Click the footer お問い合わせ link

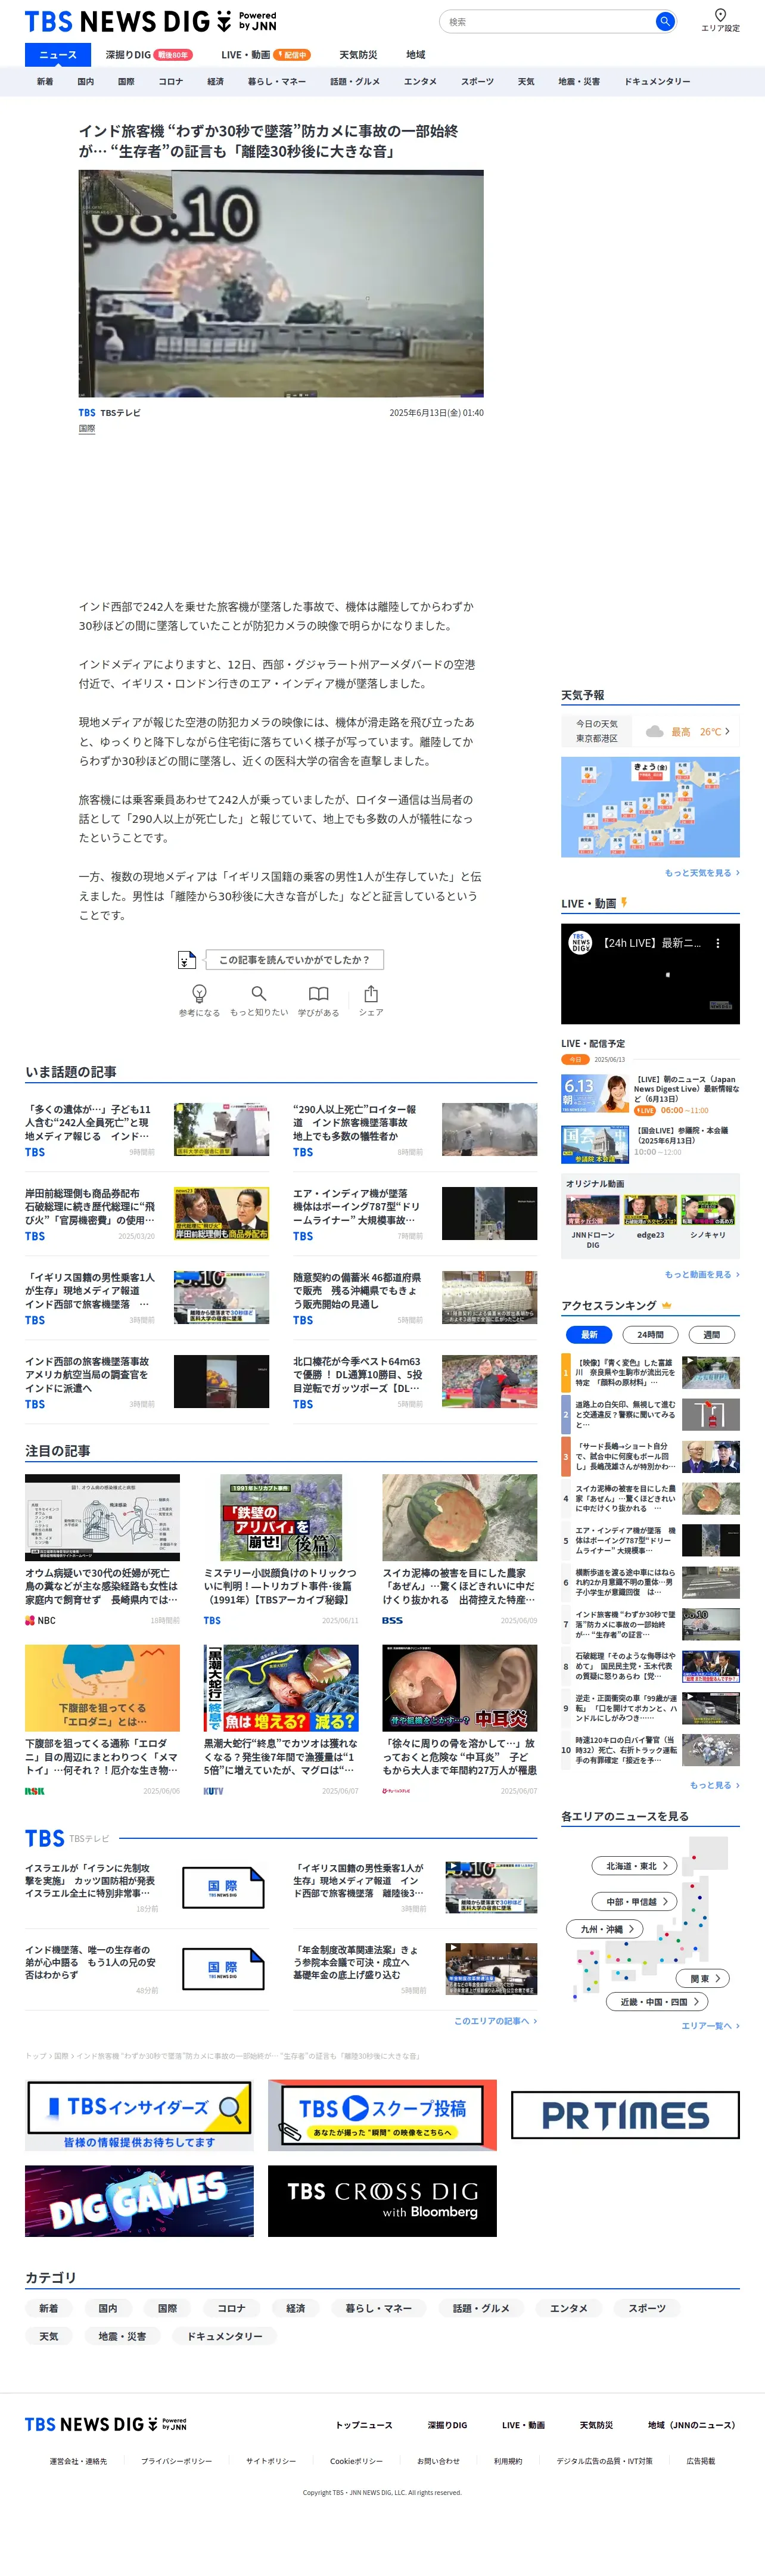coord(438,2460)
